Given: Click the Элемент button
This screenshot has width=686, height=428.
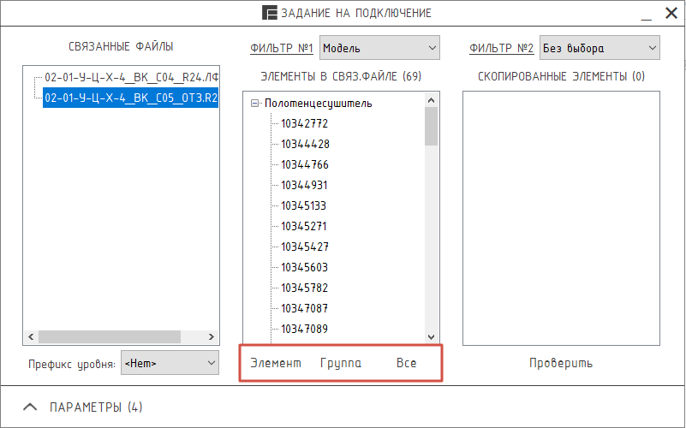Looking at the screenshot, I should 276,363.
